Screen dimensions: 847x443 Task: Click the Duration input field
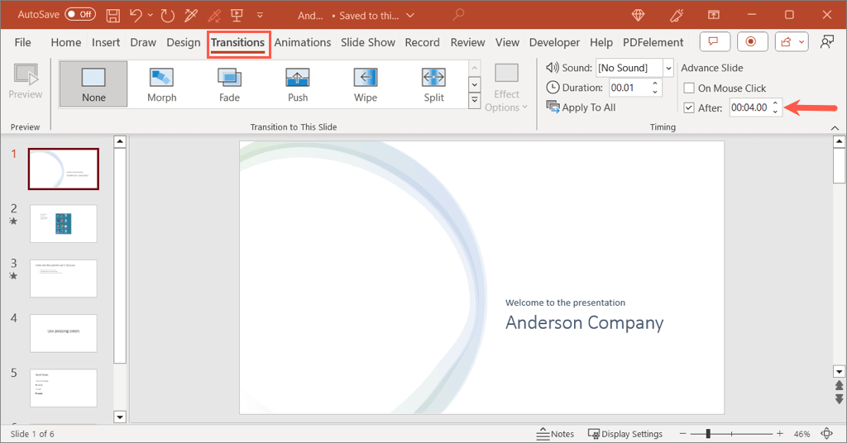click(629, 88)
